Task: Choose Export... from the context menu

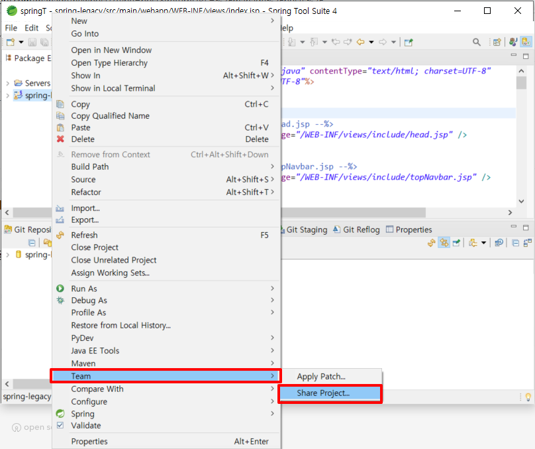Action: pyautogui.click(x=166, y=220)
